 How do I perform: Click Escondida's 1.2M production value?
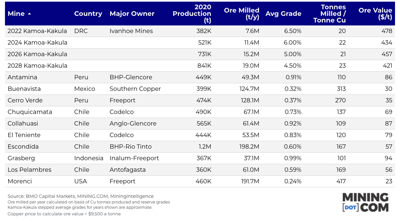click(205, 147)
